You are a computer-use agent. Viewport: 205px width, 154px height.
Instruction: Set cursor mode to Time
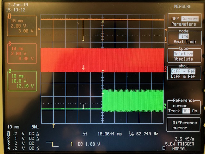pyautogui.click(x=184, y=36)
